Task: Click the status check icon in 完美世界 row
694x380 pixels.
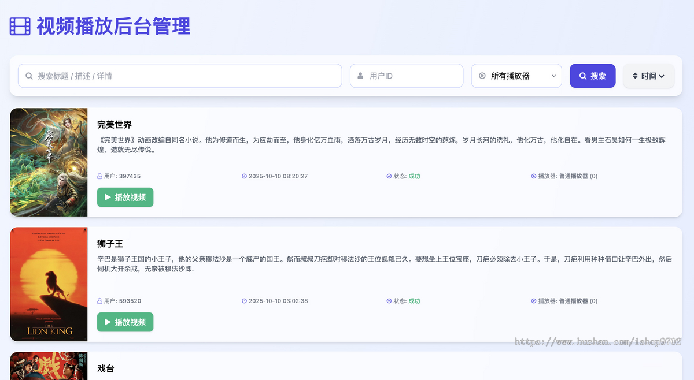Action: click(389, 176)
